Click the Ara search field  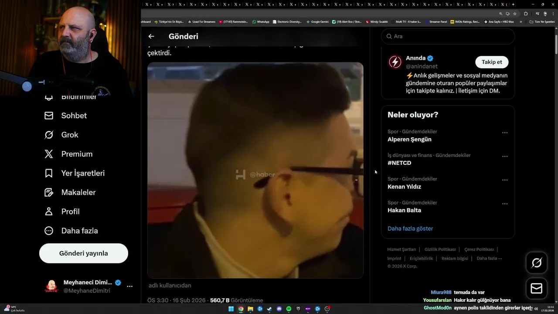coord(448,36)
